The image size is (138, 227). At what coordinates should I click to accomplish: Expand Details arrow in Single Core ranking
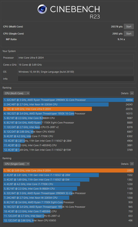(x=132, y=164)
